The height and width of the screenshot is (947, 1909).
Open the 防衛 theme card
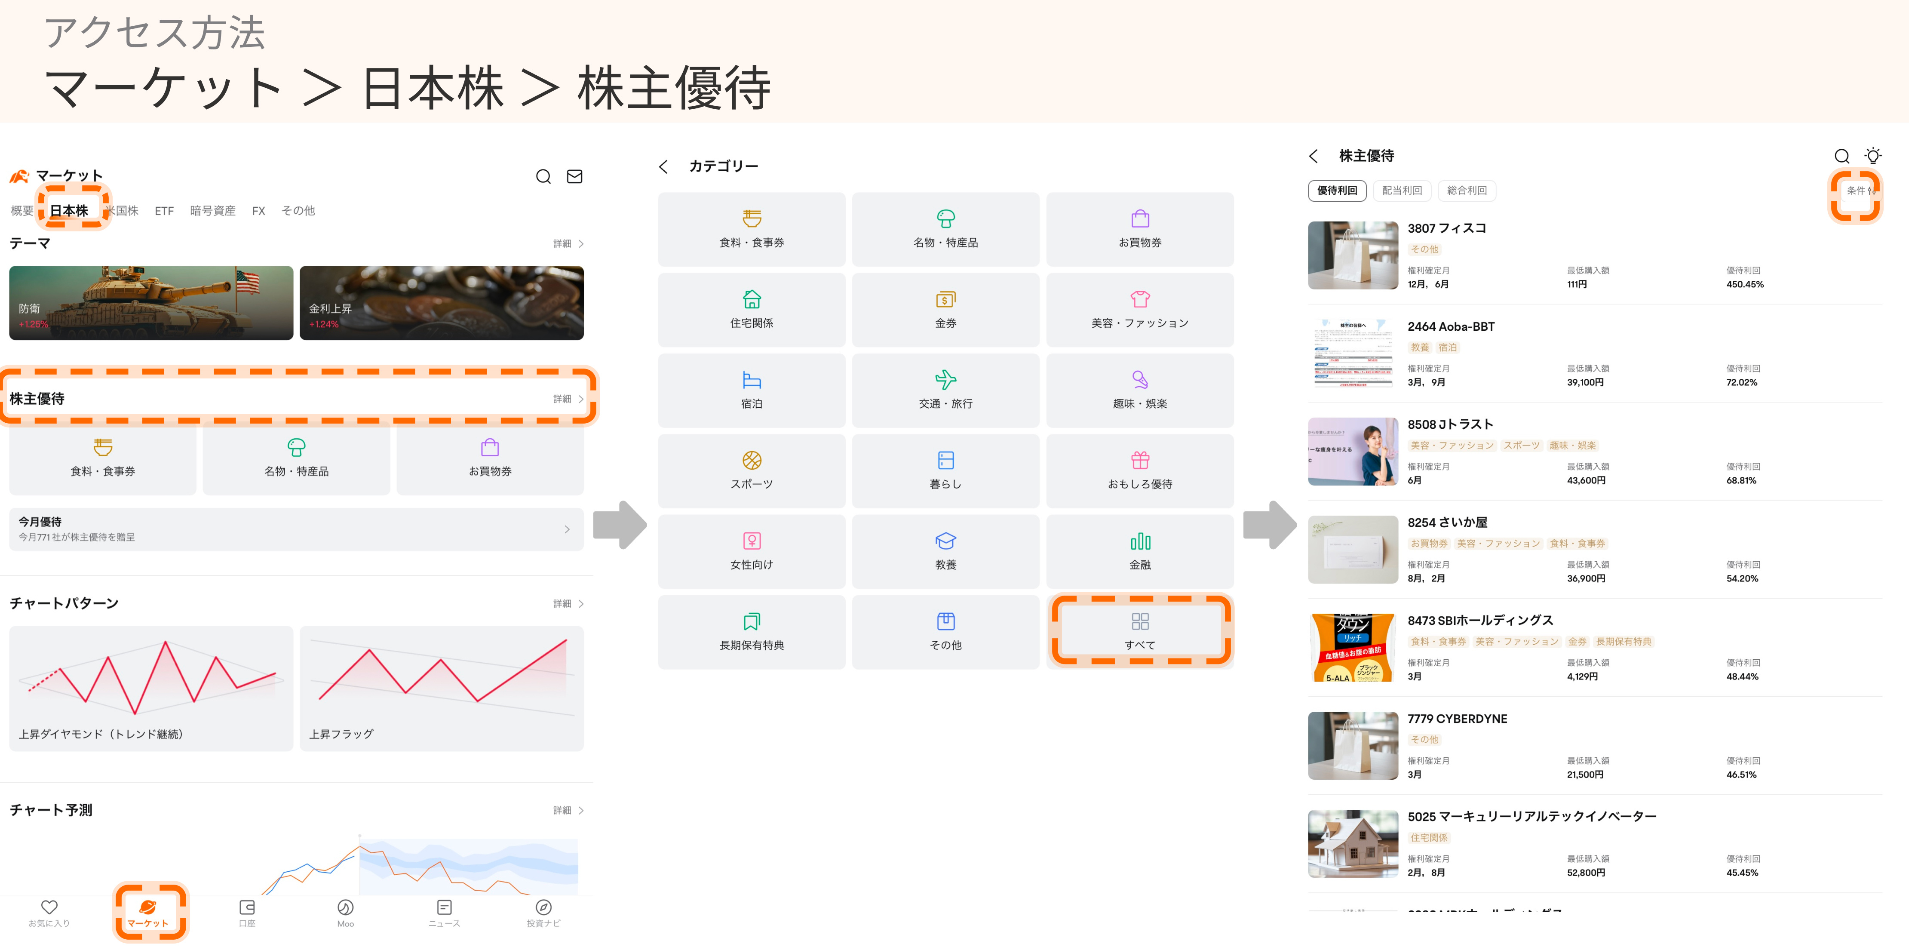[x=151, y=303]
